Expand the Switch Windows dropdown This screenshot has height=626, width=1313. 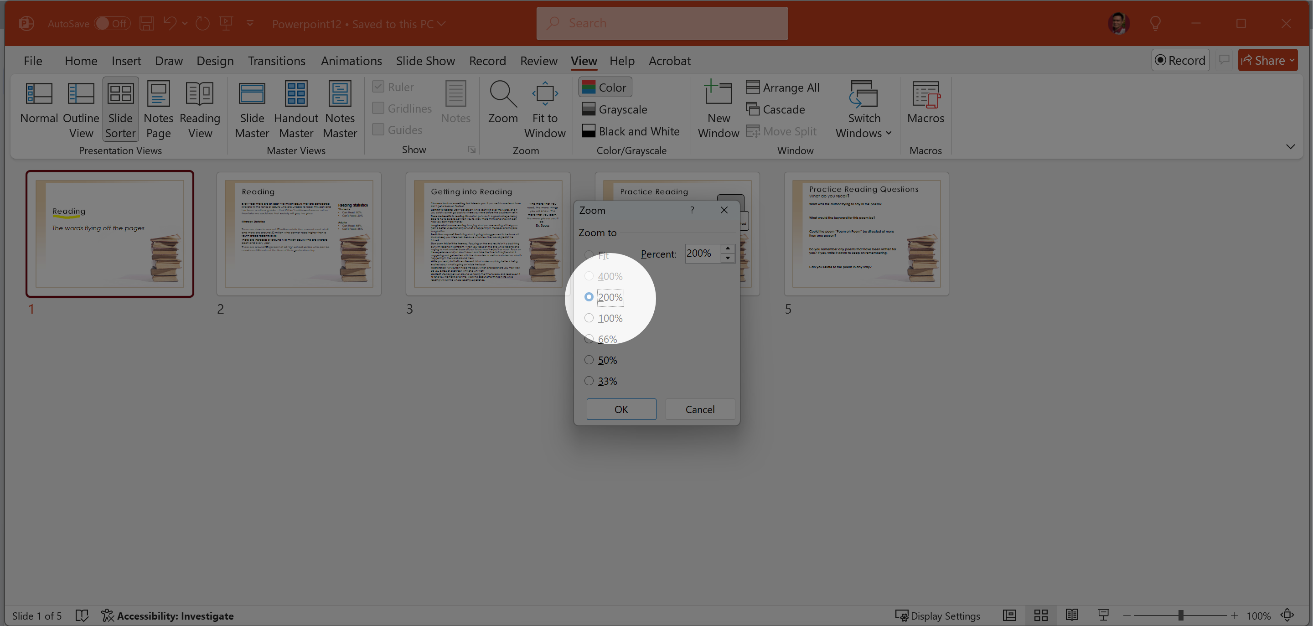pyautogui.click(x=864, y=109)
